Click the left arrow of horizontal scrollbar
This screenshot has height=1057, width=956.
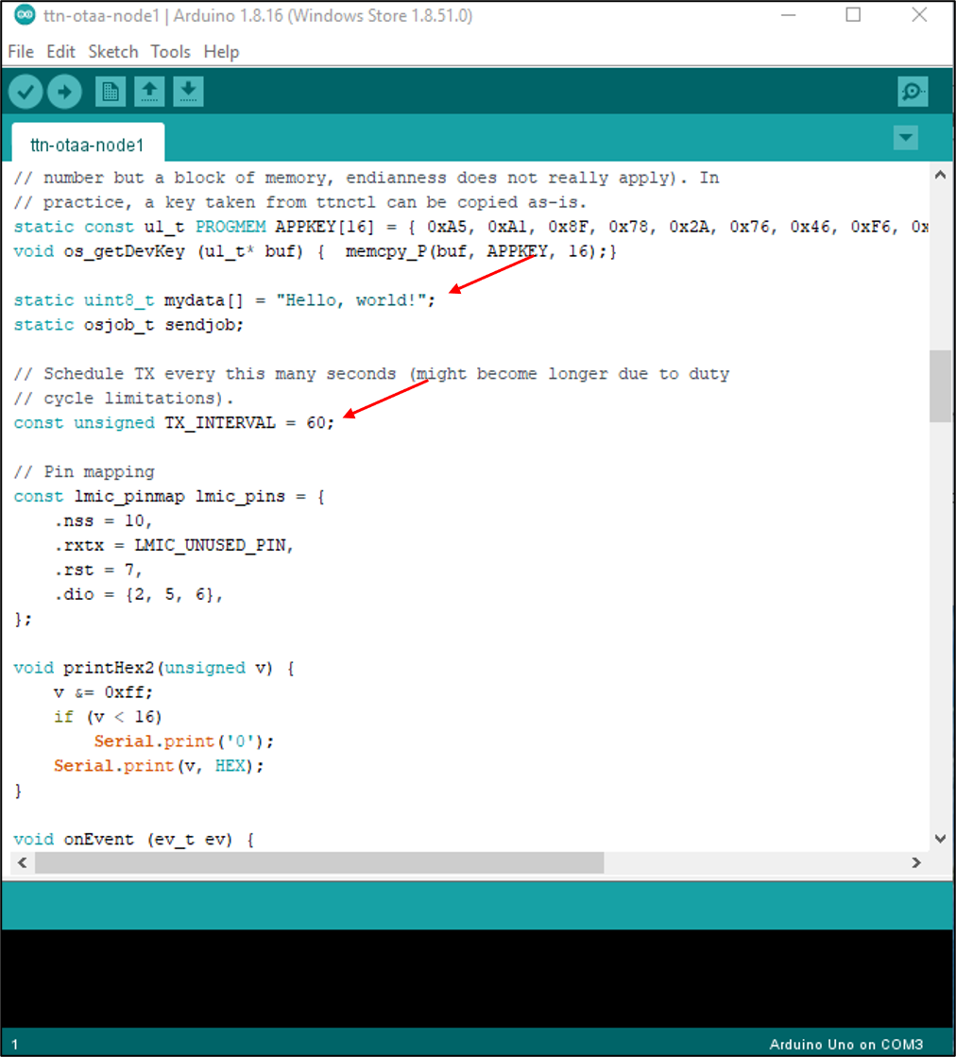point(21,862)
